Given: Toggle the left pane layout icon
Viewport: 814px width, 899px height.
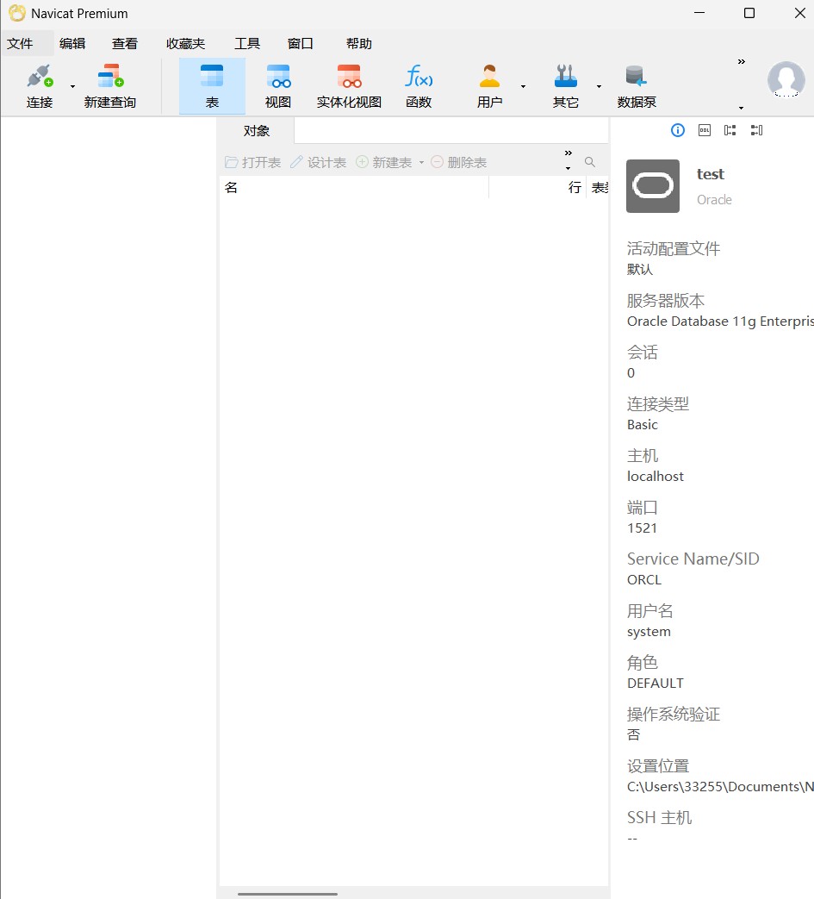Looking at the screenshot, I should pos(730,130).
